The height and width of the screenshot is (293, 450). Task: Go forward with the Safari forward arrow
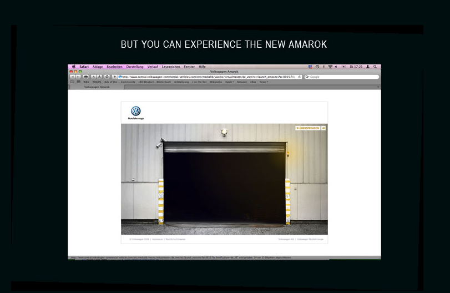pos(78,77)
